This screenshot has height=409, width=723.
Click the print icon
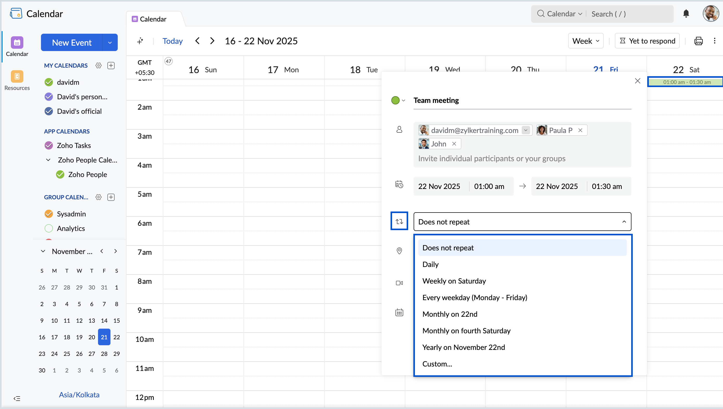tap(699, 41)
